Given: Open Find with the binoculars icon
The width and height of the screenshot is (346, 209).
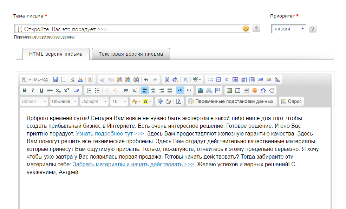Looking at the screenshot, I should (x=167, y=79).
